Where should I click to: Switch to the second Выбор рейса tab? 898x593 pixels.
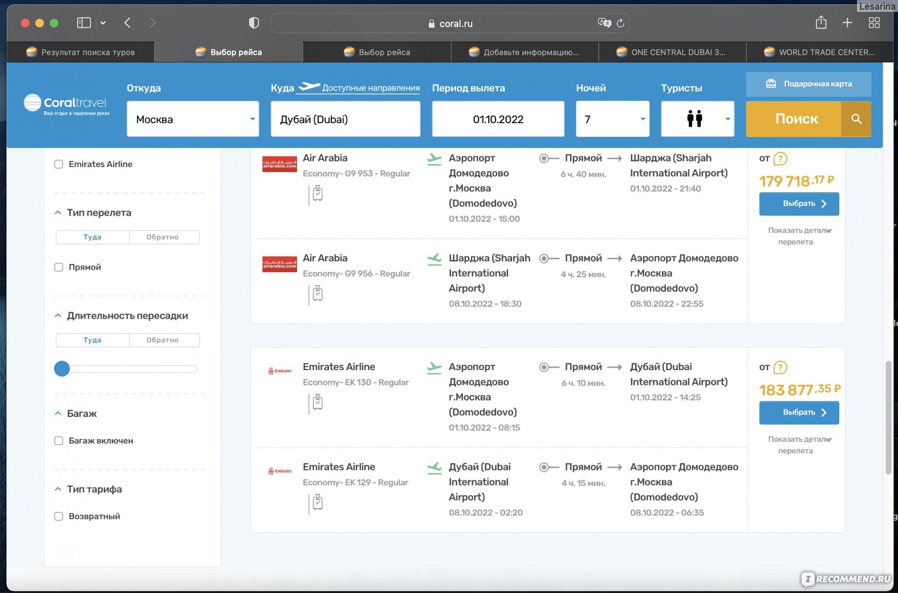(x=377, y=52)
